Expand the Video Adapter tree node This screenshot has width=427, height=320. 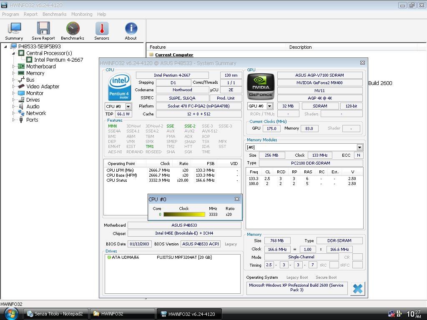point(13,87)
